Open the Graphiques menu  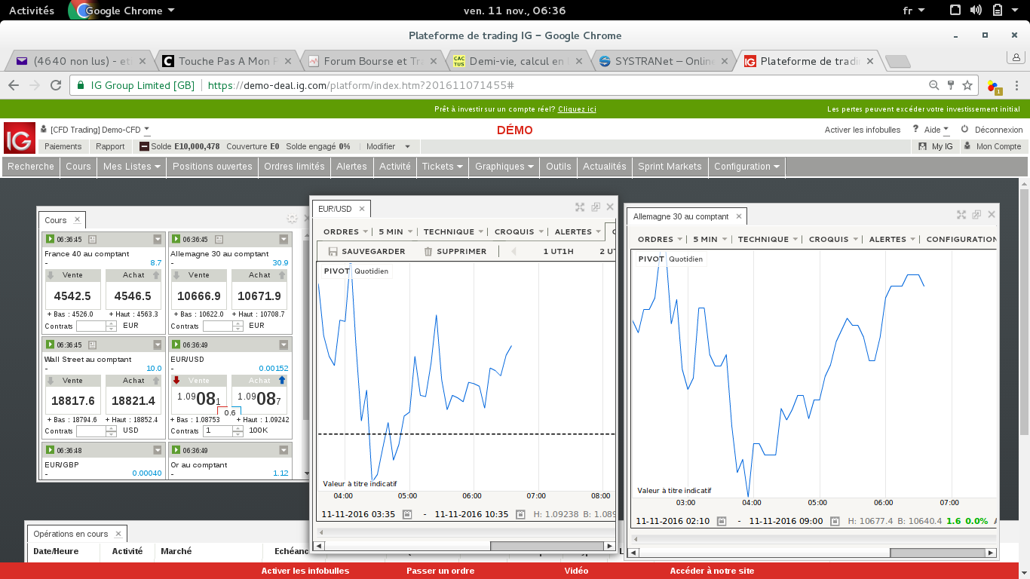coord(504,167)
